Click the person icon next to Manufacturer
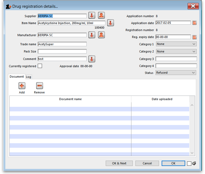205x174 pixels. [101, 35]
